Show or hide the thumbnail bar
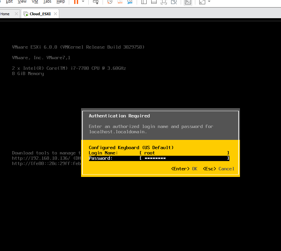The height and width of the screenshot is (251, 281). click(x=154, y=2)
